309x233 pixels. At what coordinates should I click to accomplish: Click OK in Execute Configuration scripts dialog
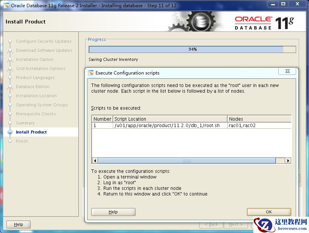click(x=269, y=212)
